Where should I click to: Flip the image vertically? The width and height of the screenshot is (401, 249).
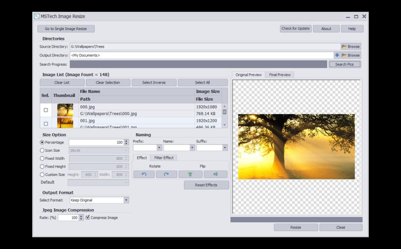point(190,174)
